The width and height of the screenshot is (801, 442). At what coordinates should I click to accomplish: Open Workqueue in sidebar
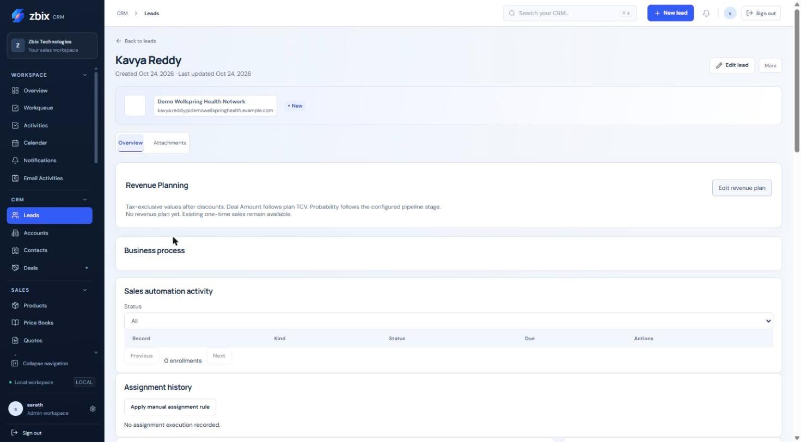coord(50,108)
